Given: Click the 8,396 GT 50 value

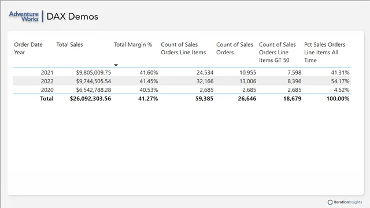Looking at the screenshot, I should coord(294,81).
